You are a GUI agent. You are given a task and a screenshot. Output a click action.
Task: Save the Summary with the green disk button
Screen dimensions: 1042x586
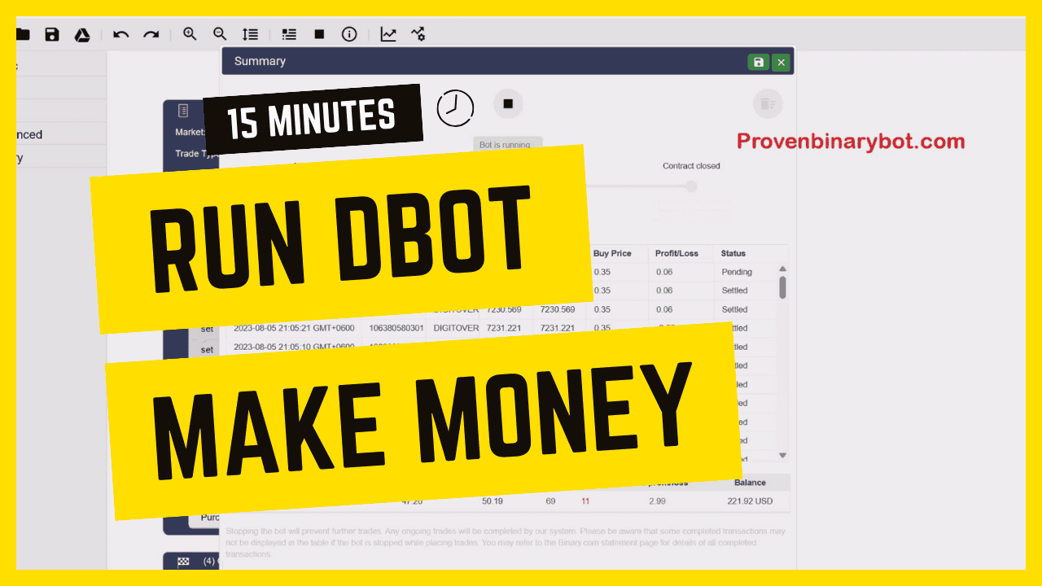[x=759, y=62]
